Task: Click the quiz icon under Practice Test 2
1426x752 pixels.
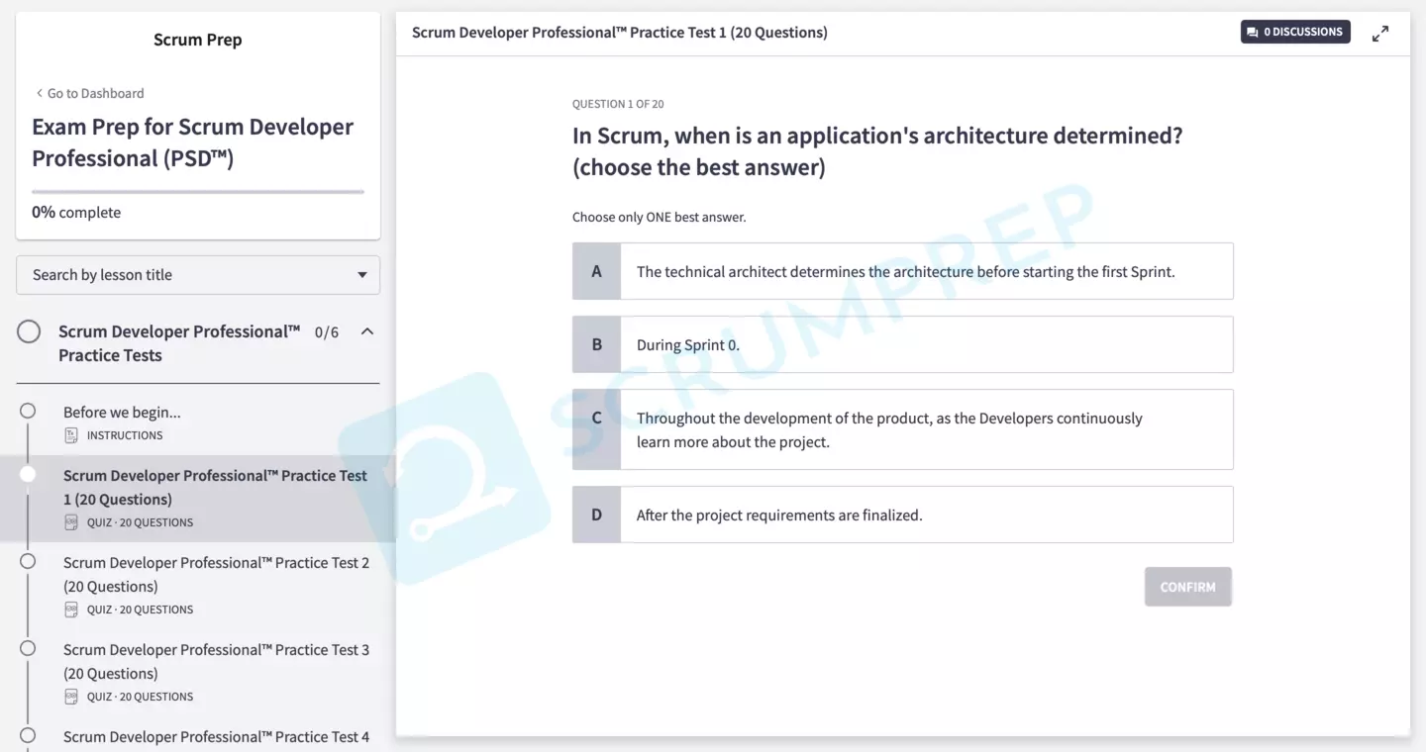Action: pos(71,610)
